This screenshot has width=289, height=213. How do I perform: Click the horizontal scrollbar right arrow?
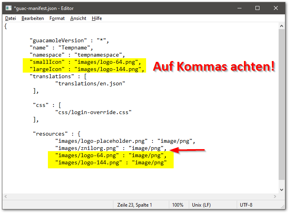275,197
